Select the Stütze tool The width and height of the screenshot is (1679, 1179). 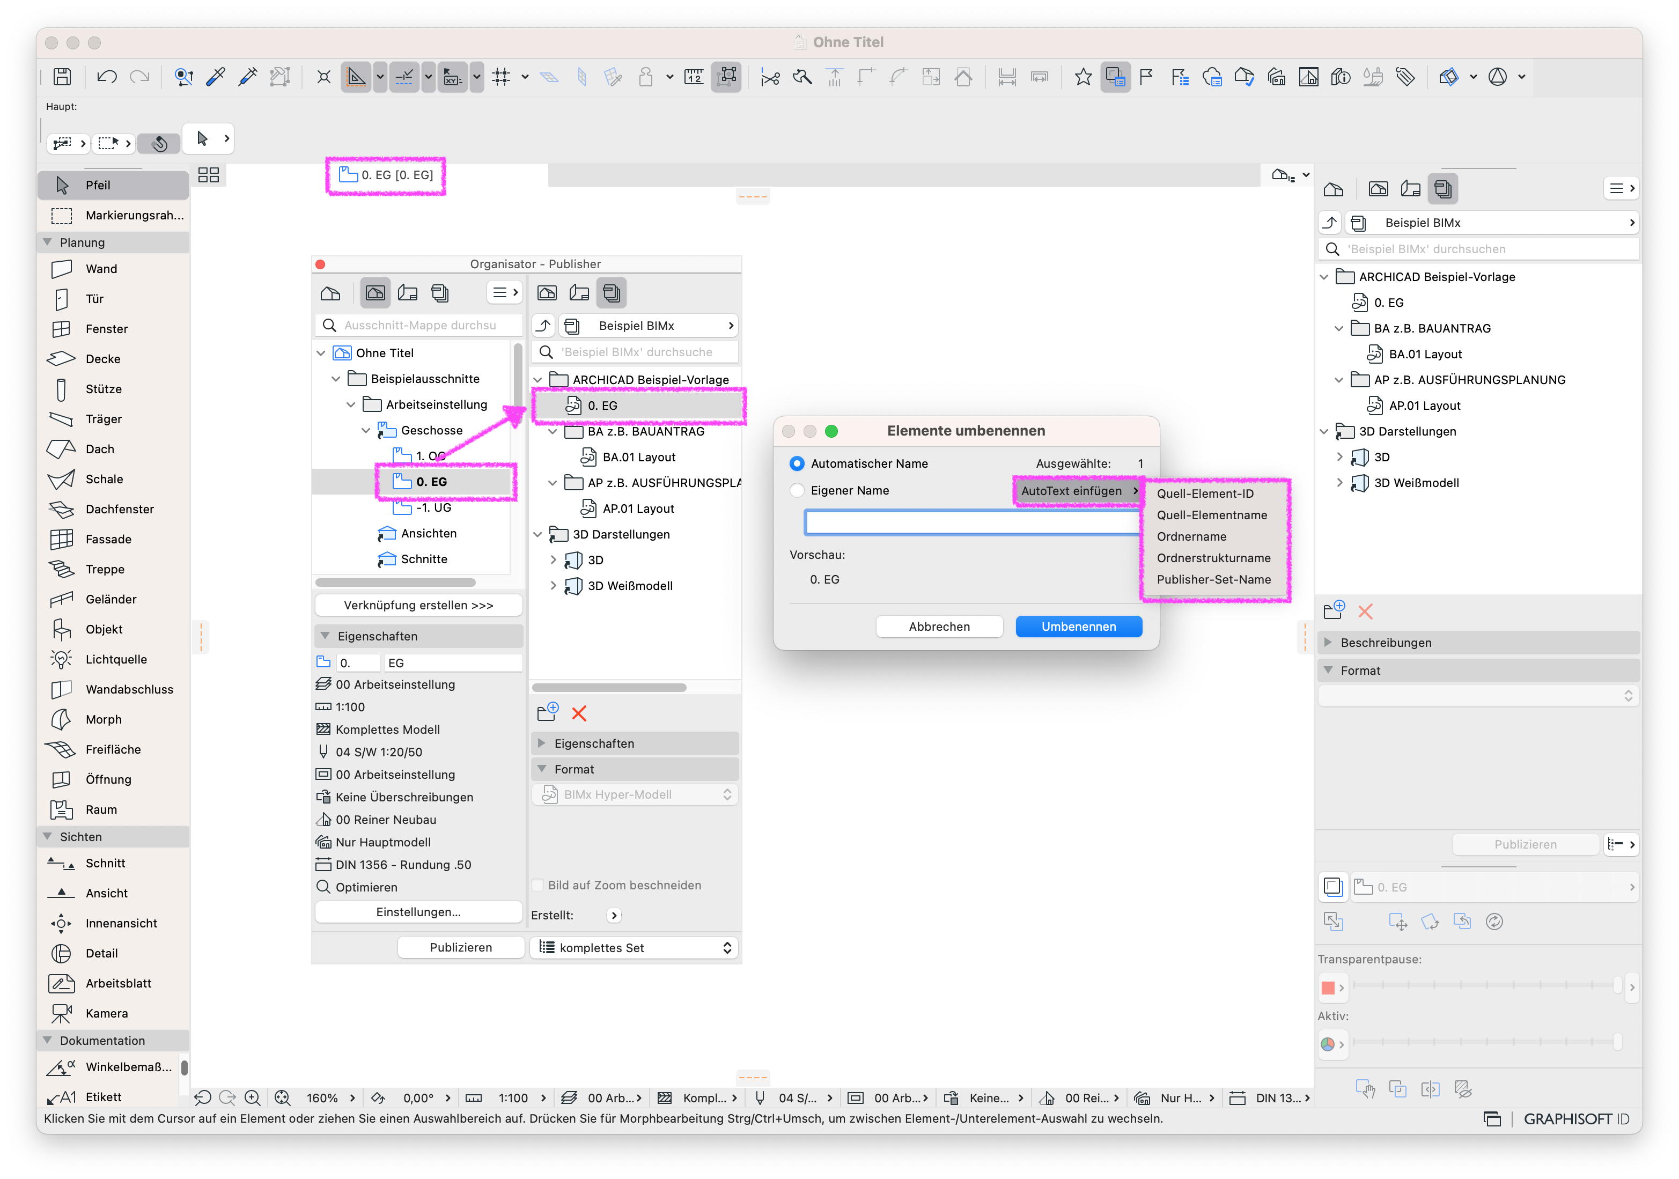(x=113, y=388)
